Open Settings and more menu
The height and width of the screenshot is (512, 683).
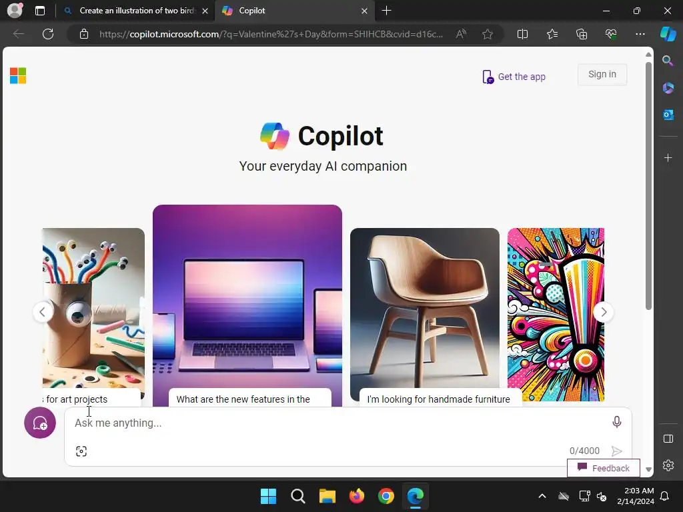pyautogui.click(x=640, y=34)
